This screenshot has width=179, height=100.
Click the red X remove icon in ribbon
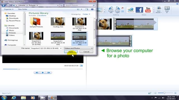pyautogui.click(x=123, y=8)
